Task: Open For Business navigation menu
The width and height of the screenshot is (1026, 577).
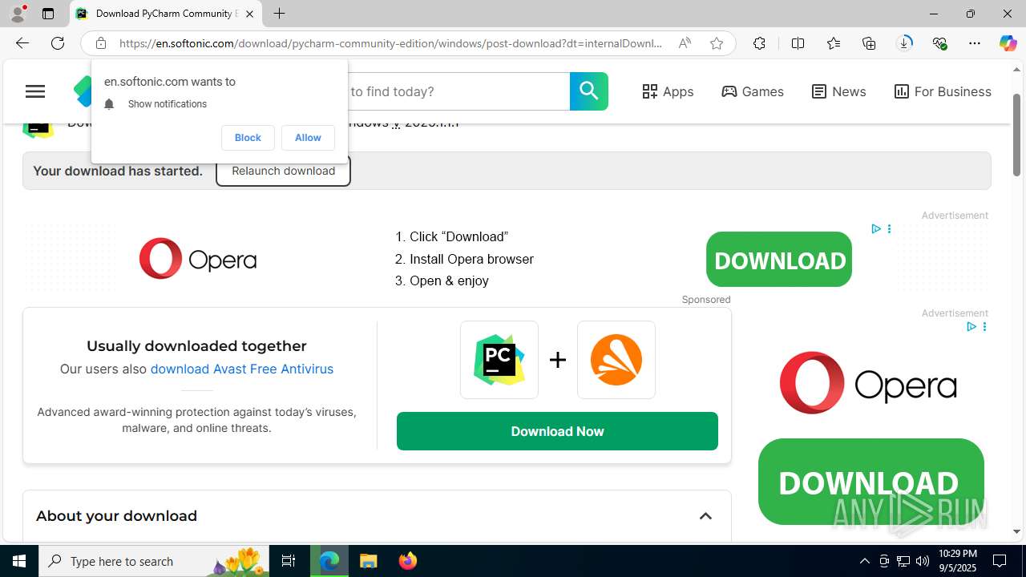Action: pos(943,91)
